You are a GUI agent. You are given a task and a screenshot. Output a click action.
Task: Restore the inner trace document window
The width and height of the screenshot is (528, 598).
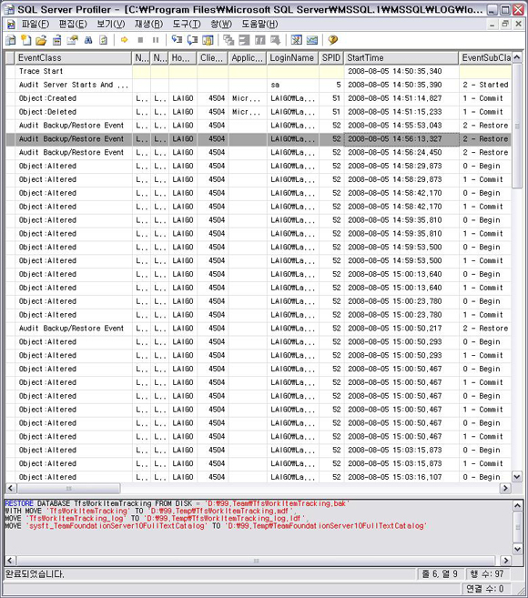click(x=505, y=24)
